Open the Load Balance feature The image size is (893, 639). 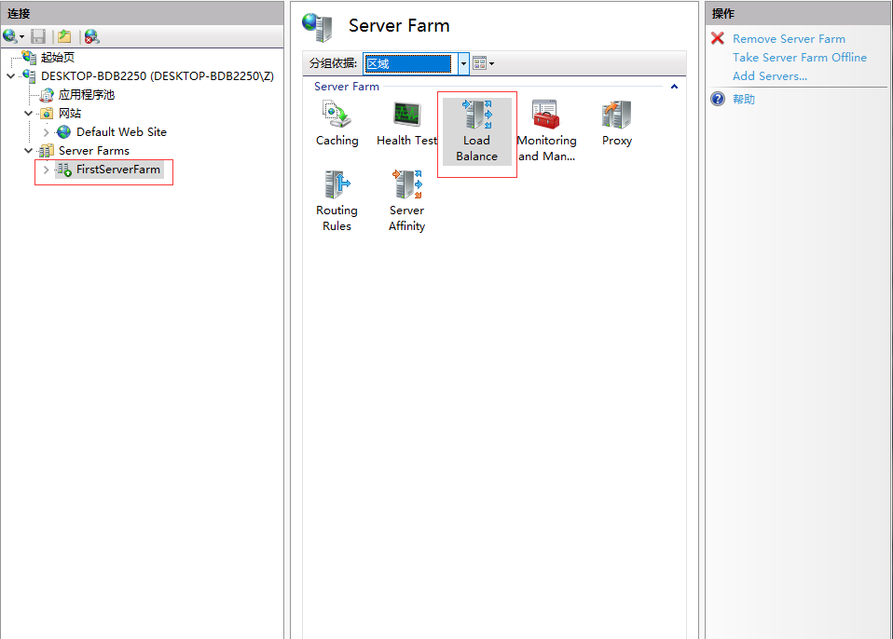476,131
